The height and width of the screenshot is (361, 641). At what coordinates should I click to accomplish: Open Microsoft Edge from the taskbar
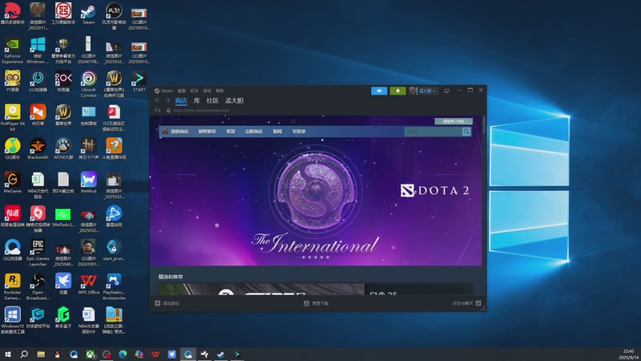[123, 354]
